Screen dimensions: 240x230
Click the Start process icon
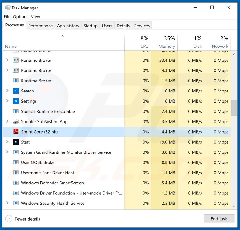(16, 142)
